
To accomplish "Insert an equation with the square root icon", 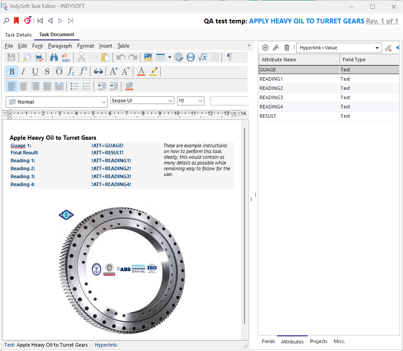I will point(203,57).
